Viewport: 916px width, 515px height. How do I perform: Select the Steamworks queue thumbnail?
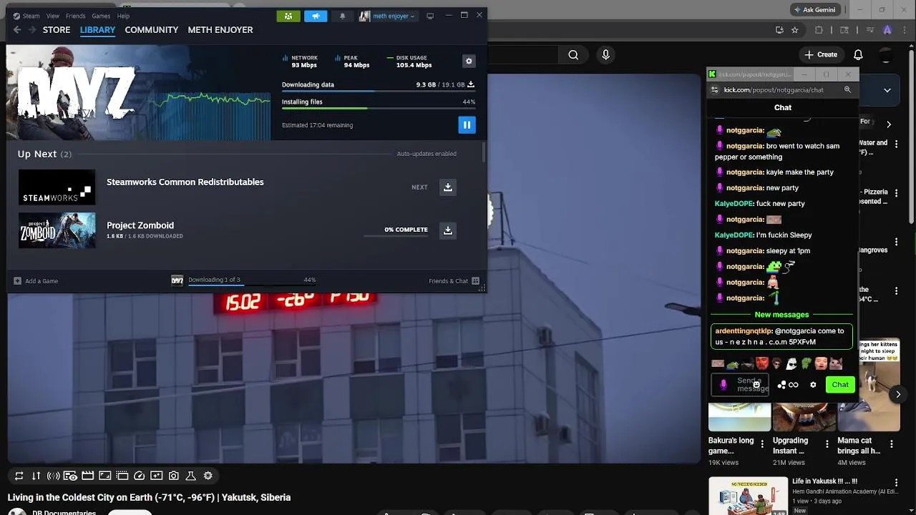coord(57,187)
